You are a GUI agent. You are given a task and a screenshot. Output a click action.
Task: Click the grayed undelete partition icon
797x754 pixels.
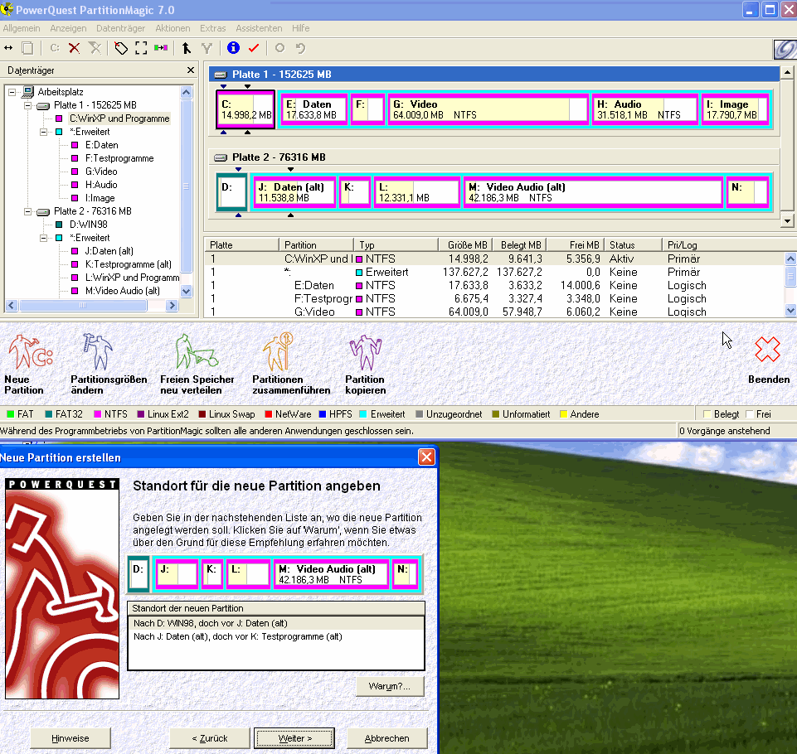95,48
